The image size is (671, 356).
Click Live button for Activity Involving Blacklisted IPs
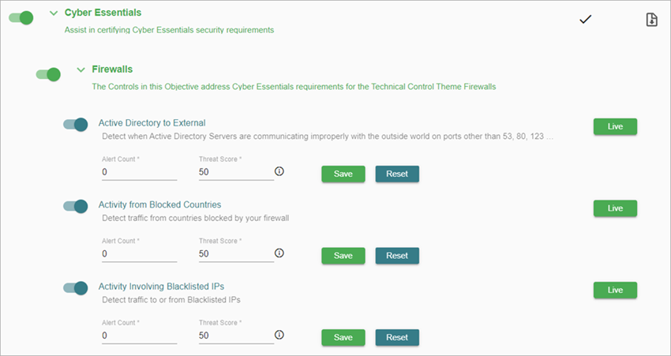(x=615, y=290)
